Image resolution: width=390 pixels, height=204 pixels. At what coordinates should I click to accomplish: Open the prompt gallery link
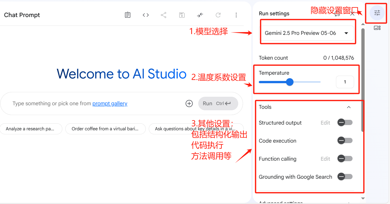[110, 104]
